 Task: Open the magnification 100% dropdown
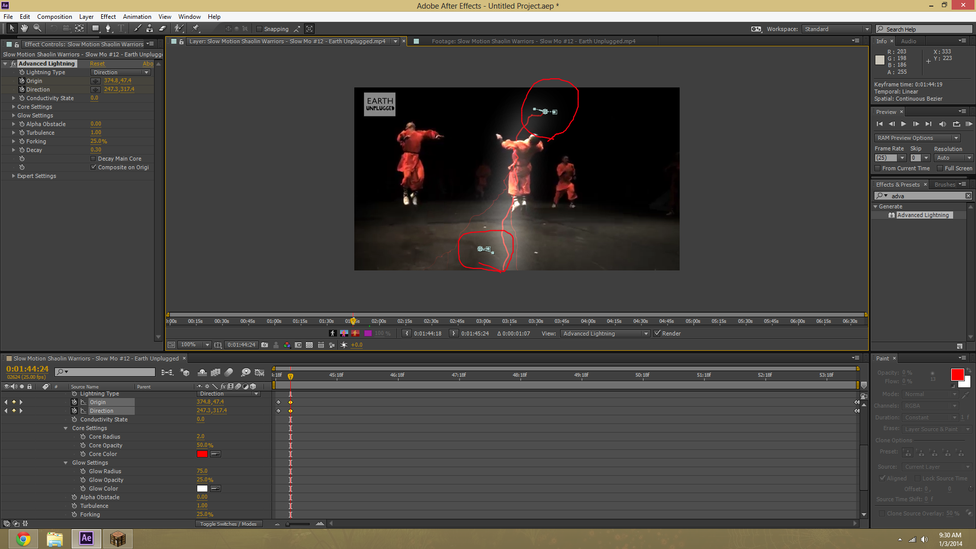click(195, 345)
